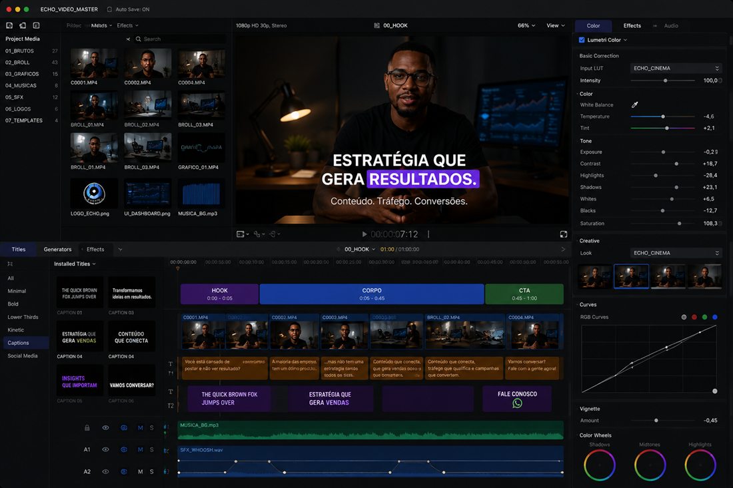Viewport: 733px width, 488px height.
Task: Select the blue RGB Curves channel dot
Action: pyautogui.click(x=715, y=317)
